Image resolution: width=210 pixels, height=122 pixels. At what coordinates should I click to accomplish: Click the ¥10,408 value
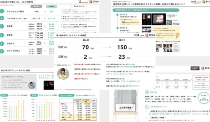tap(39, 33)
